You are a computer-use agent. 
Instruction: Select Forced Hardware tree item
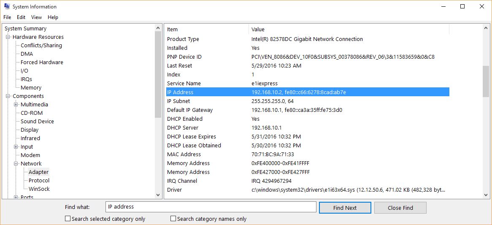tap(42, 62)
